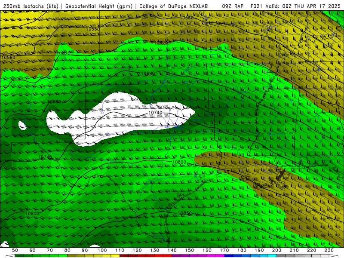Click the 'Geopotential Height (gpm)' header text
The height and width of the screenshot is (258, 344).
(x=99, y=6)
